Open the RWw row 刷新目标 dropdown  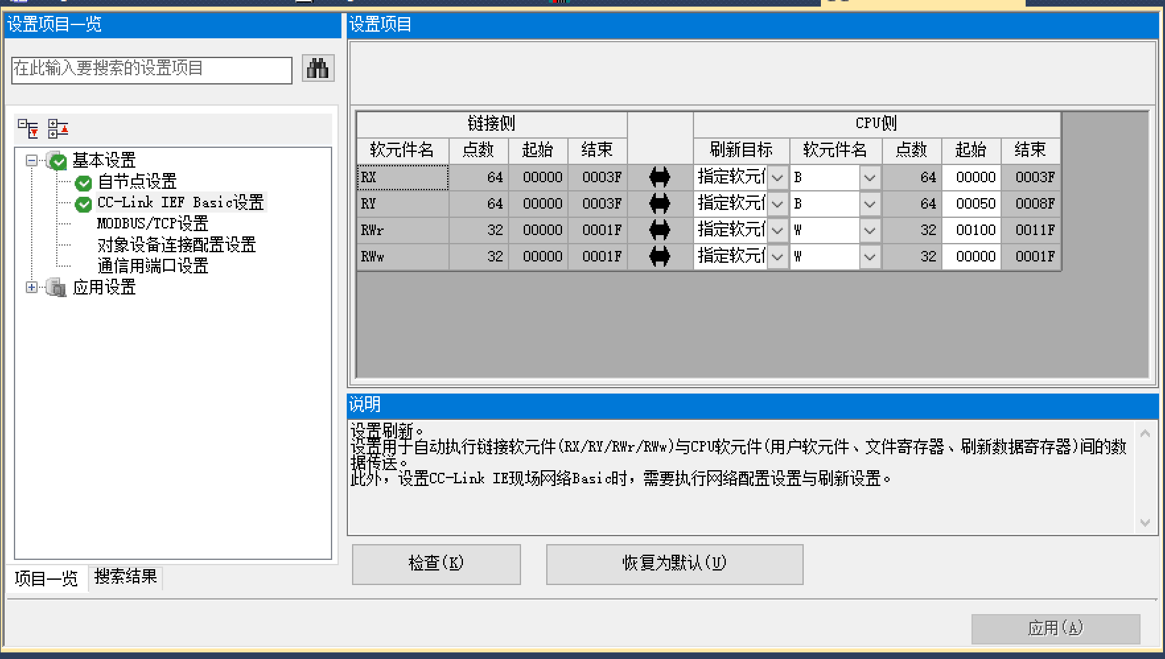tap(777, 256)
